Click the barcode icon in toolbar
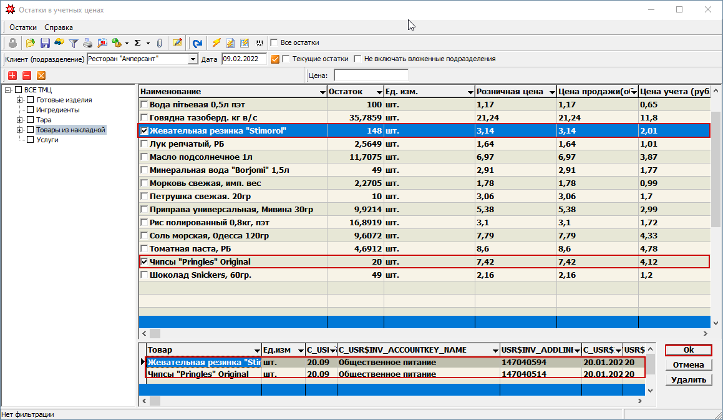 click(258, 43)
